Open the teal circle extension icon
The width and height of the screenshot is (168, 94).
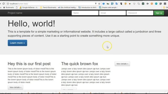click(156, 4)
